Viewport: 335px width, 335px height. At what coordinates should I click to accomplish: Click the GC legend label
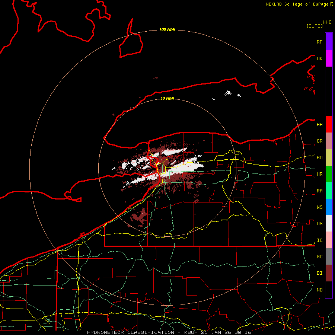tap(320, 257)
